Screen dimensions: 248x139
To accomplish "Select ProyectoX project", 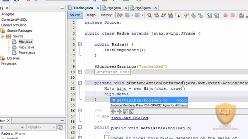I will [x=9, y=64].
